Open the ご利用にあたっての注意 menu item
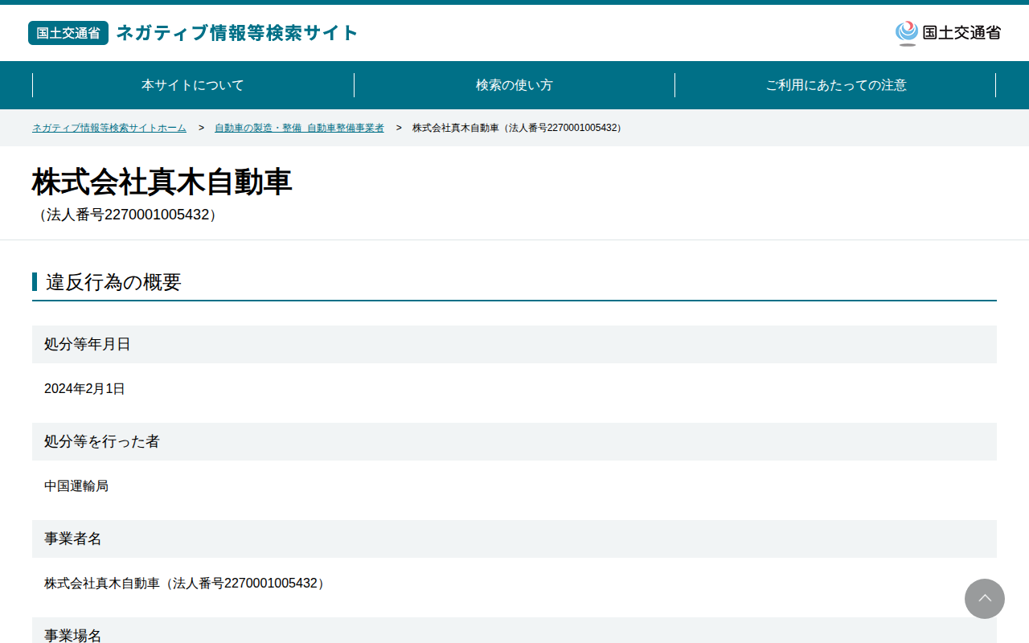This screenshot has height=643, width=1029. point(836,85)
